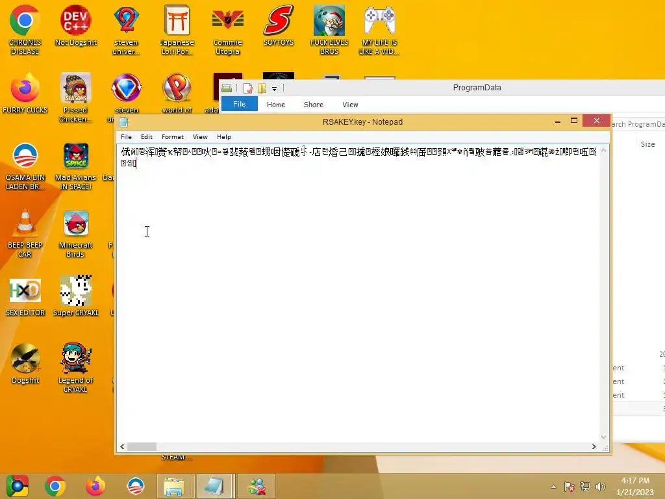Click the Properties icon in Explorer quick access
This screenshot has height=499, width=665.
[248, 88]
